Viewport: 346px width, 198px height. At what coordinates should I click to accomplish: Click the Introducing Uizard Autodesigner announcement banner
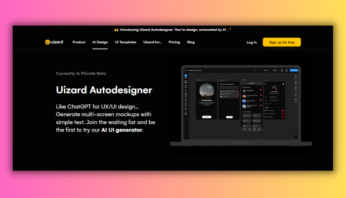173,30
